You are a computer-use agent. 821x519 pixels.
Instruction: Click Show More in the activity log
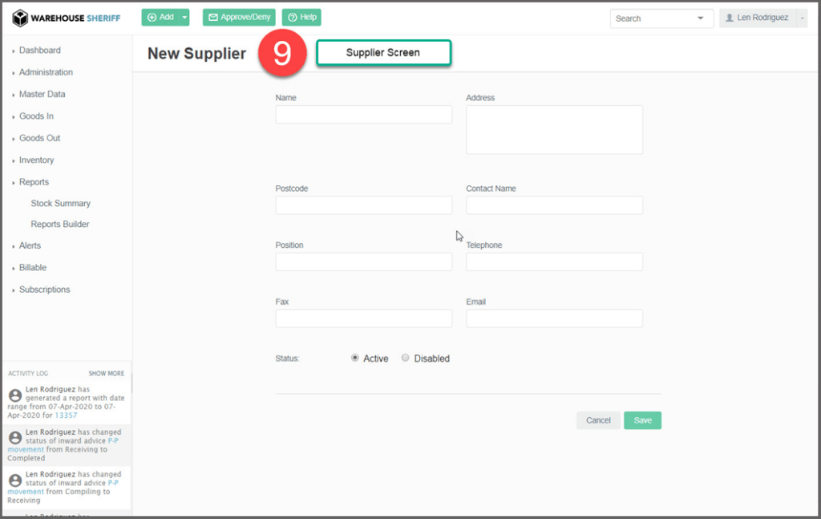click(106, 374)
